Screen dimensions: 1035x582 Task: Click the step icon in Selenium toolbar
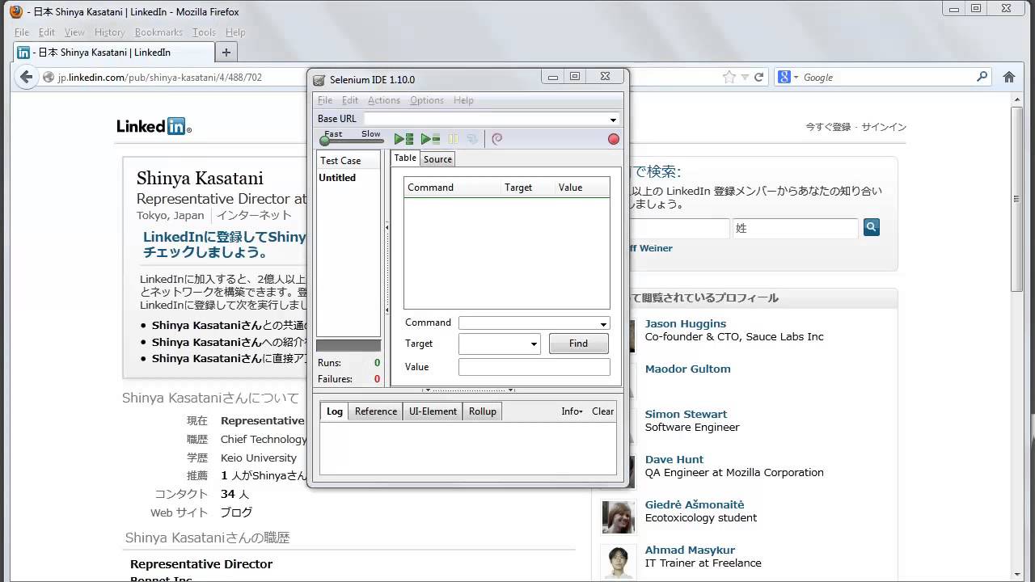click(472, 139)
